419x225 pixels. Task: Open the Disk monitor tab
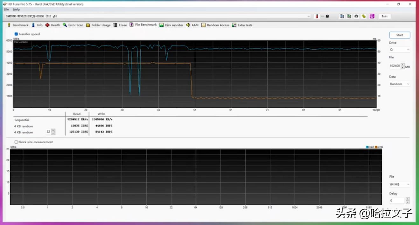coord(171,25)
